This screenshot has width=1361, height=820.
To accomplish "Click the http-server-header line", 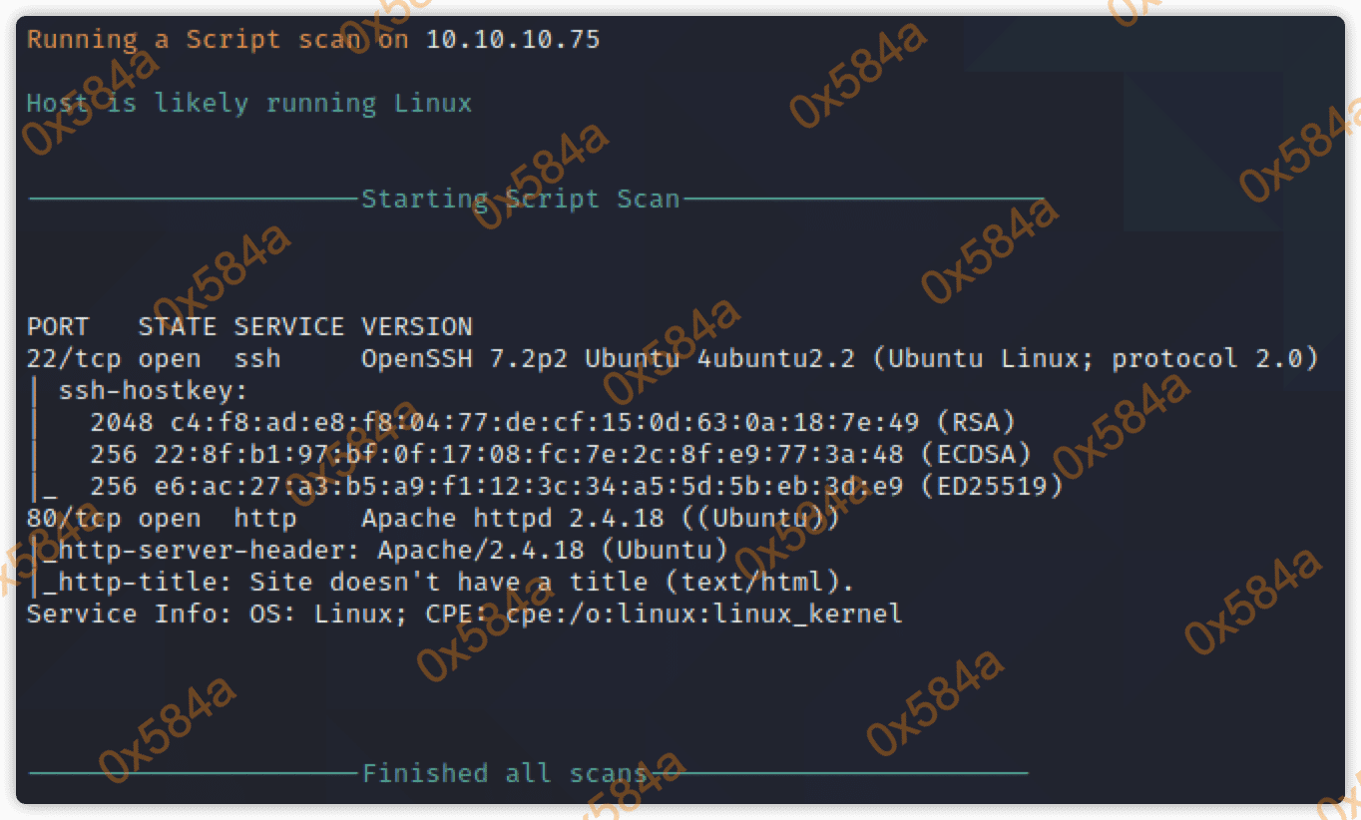I will point(384,551).
